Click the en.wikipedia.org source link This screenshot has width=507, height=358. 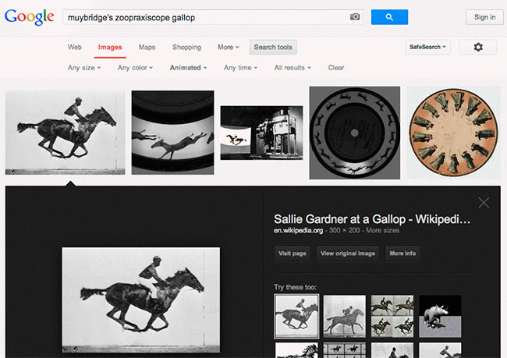[298, 230]
